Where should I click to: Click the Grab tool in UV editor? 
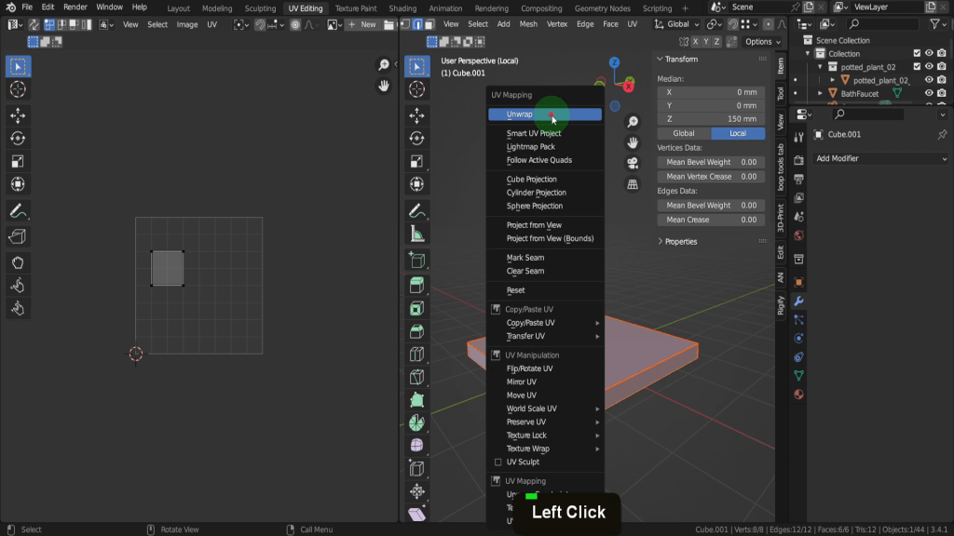[18, 261]
